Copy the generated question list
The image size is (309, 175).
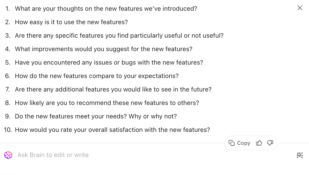point(239,143)
